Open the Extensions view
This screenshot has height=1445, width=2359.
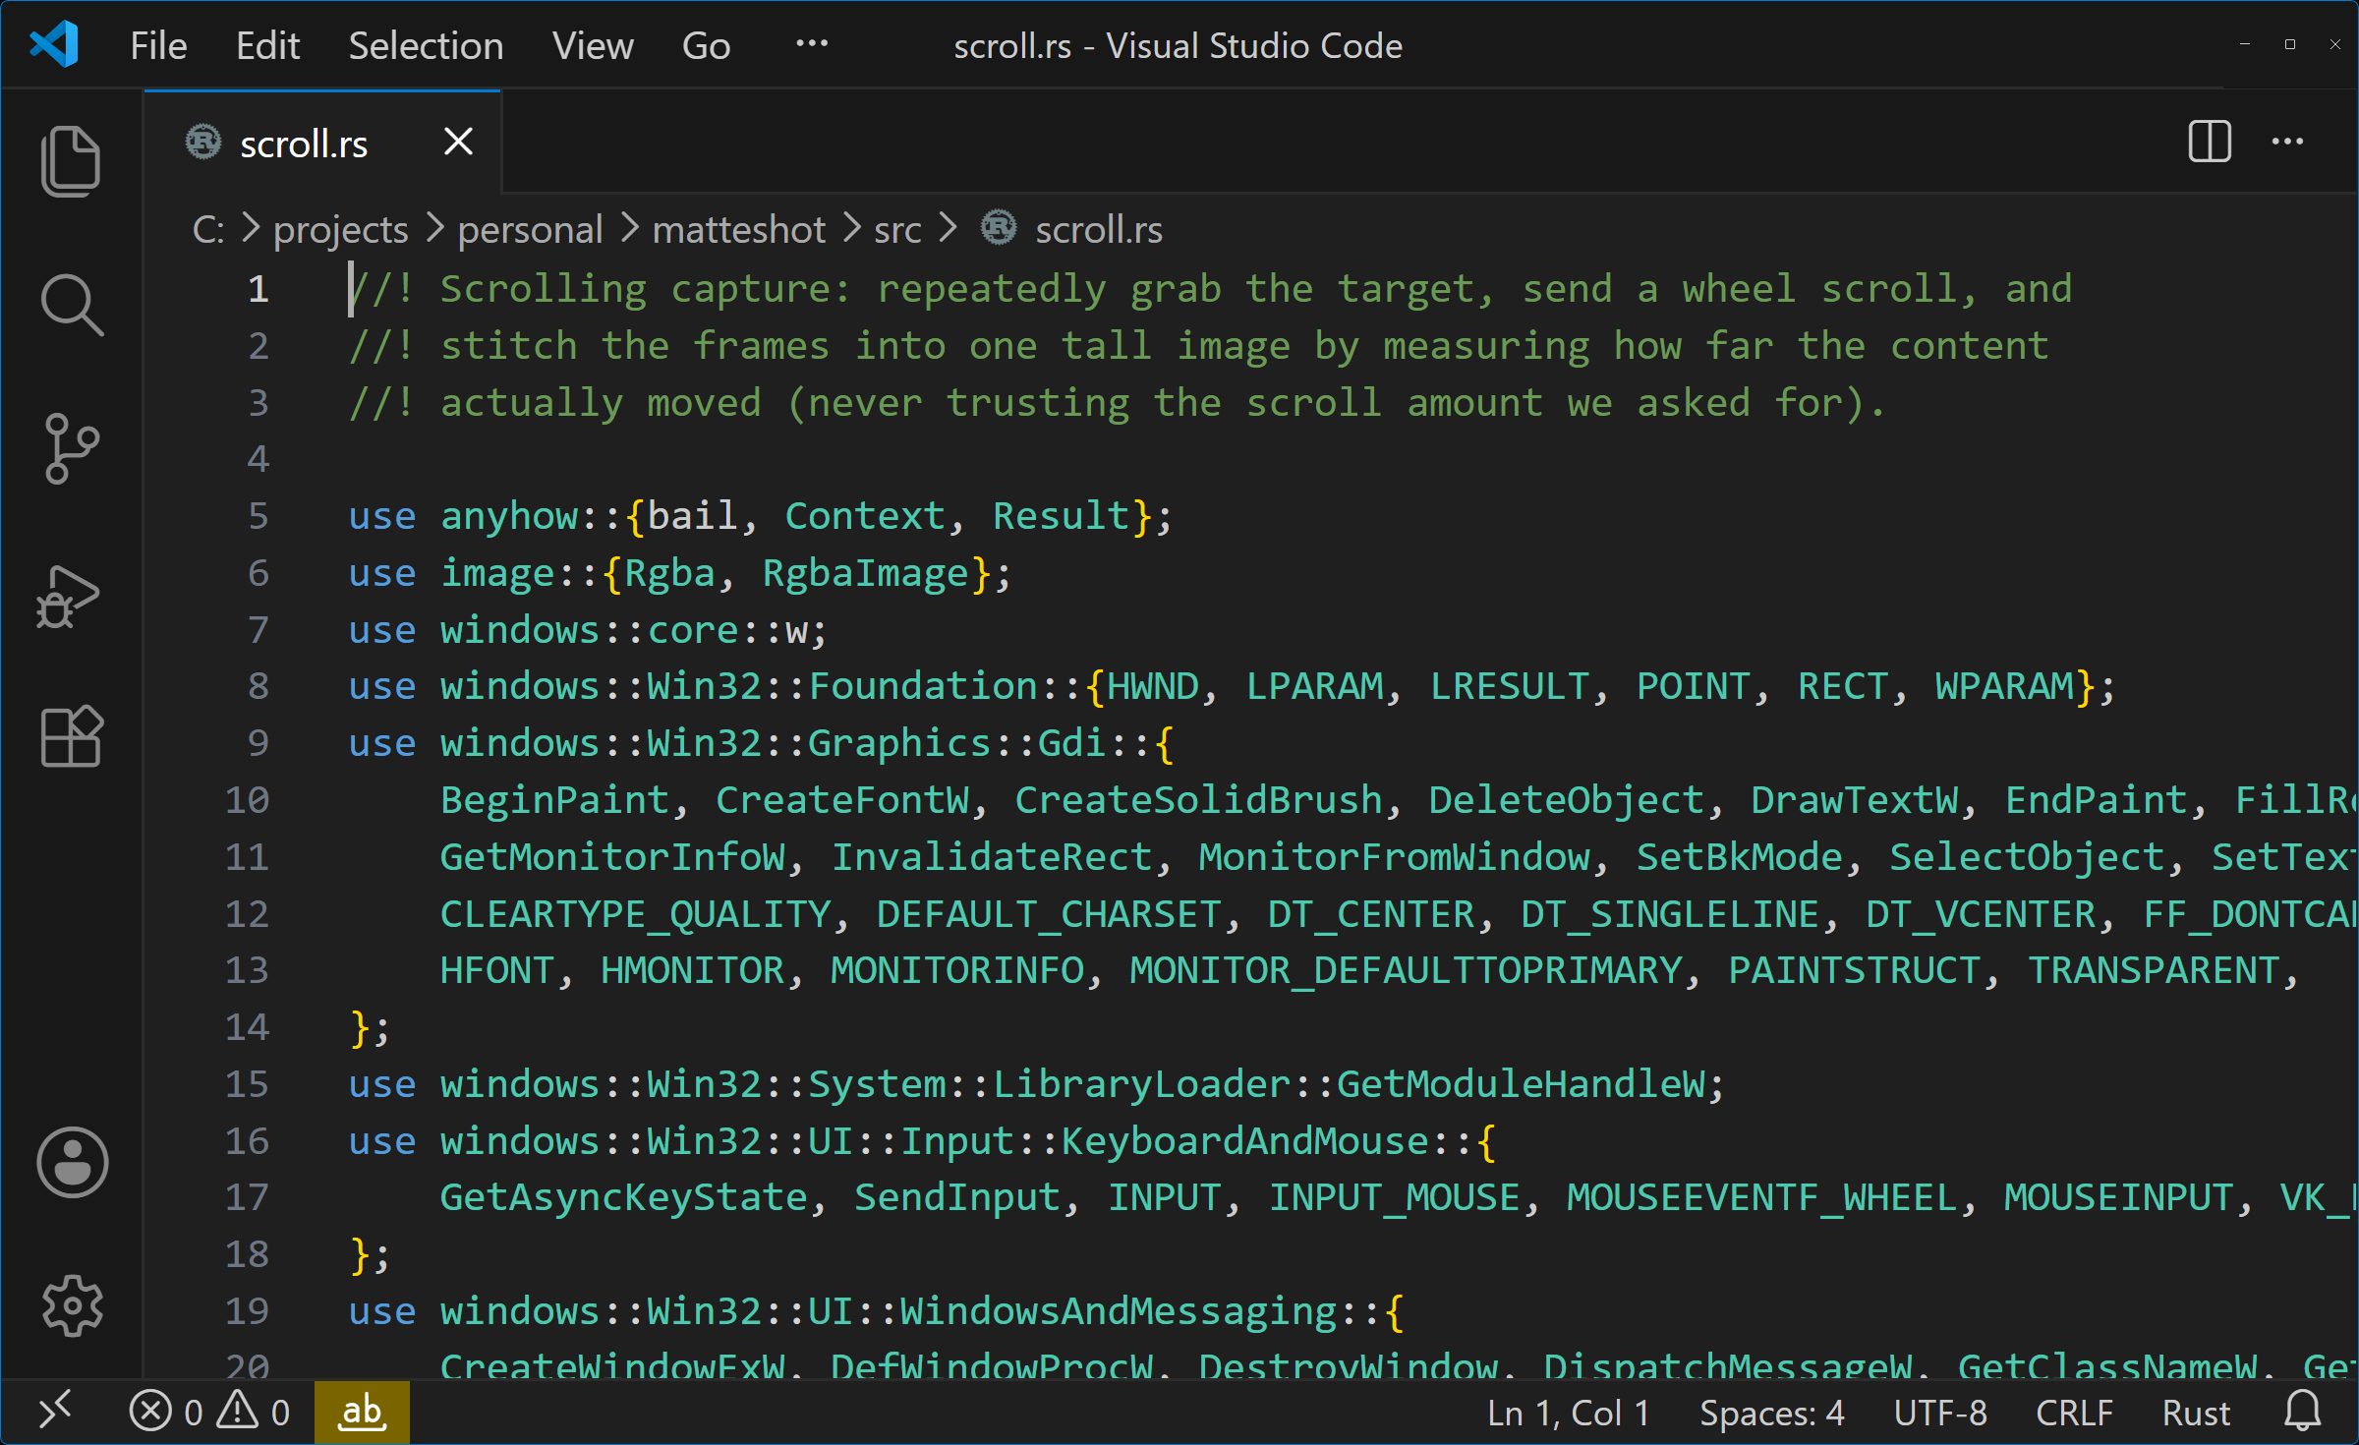(x=72, y=736)
